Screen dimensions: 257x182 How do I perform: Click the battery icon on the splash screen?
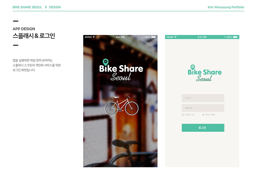coord(153,37)
